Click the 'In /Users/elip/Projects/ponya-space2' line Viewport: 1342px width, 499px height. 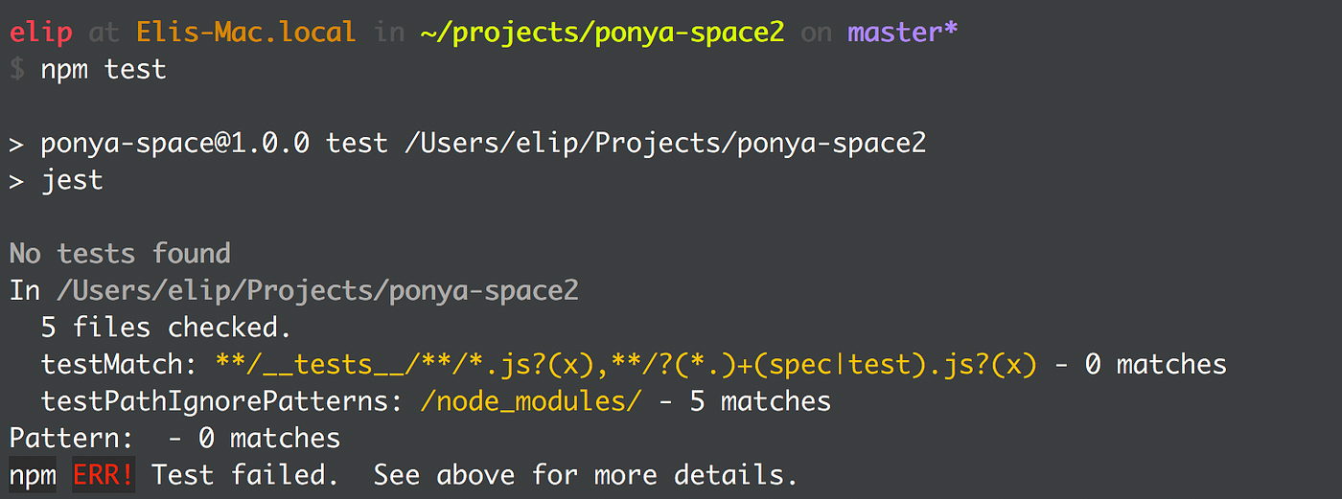pos(294,290)
